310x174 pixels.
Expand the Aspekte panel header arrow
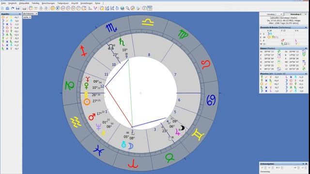(19, 14)
